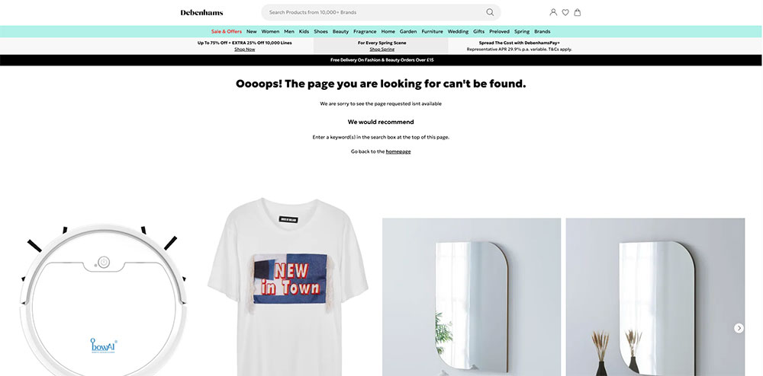Open the first wall mirror product
Viewport: 763px width, 376px height.
click(471, 297)
